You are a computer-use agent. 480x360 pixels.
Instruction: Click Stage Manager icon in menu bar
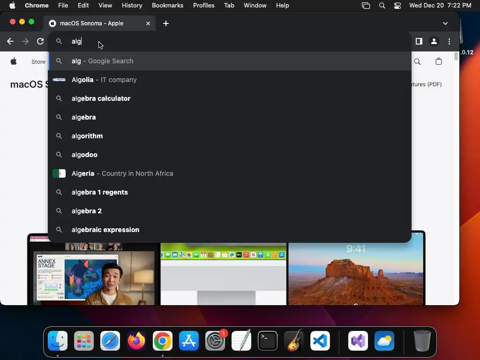click(x=366, y=6)
